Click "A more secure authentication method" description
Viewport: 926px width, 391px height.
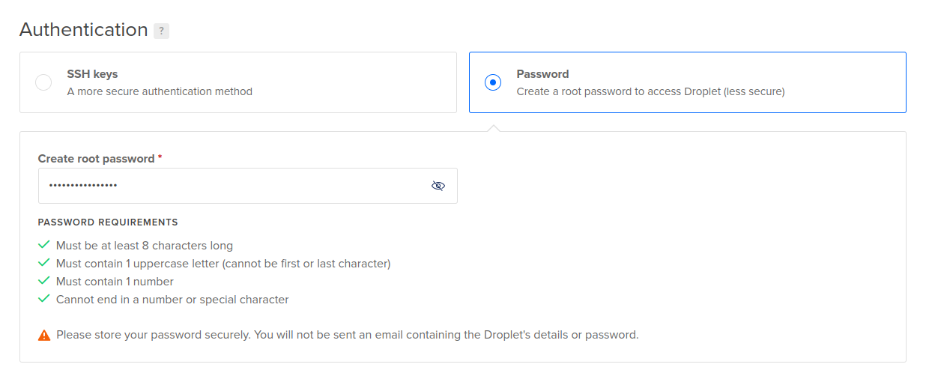(160, 91)
